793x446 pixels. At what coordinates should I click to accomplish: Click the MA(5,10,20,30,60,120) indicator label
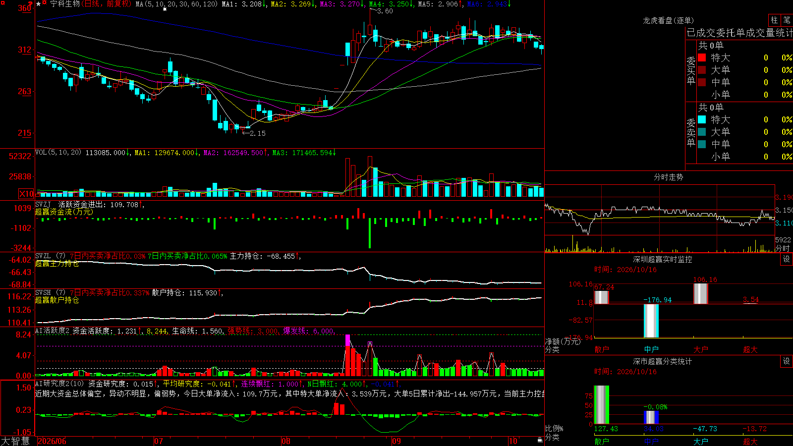(177, 4)
